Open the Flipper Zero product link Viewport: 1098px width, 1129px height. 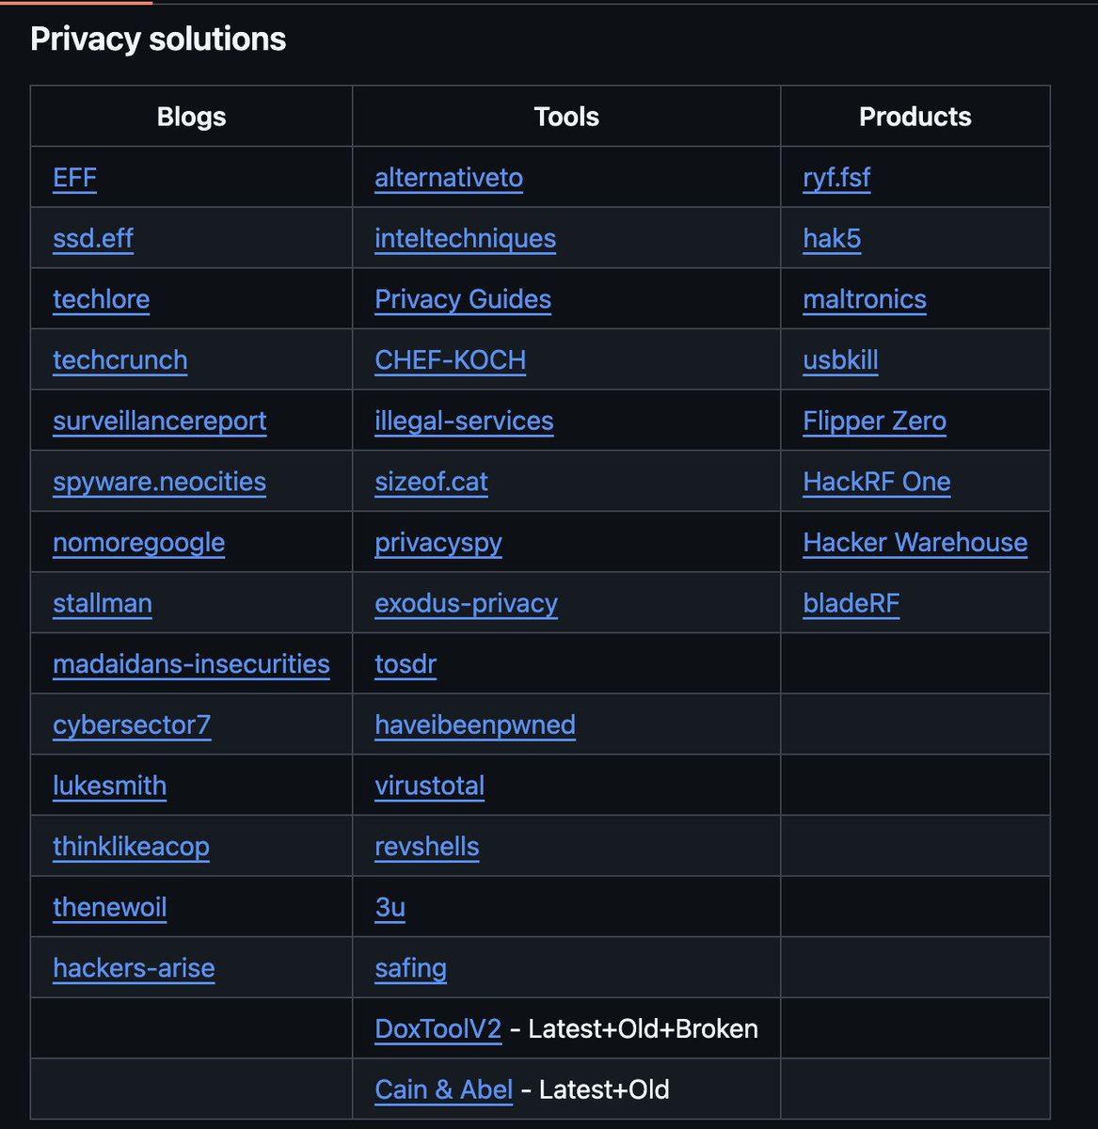(x=874, y=421)
